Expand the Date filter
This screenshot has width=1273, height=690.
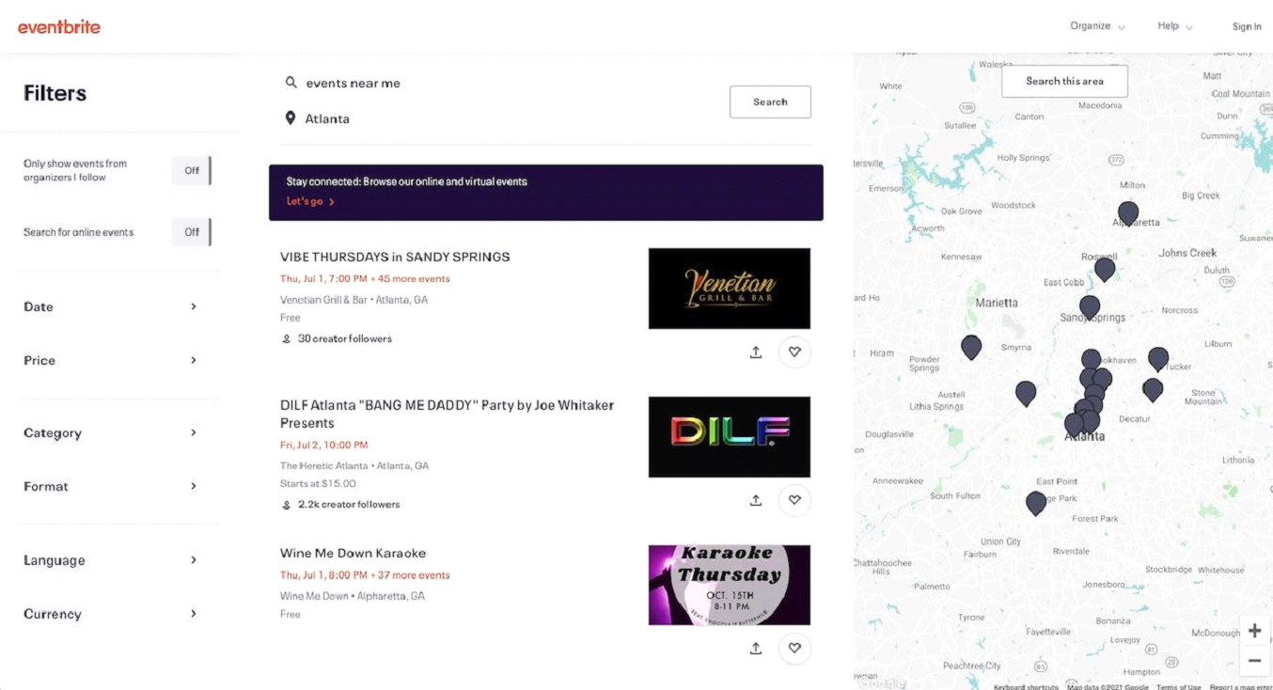pyautogui.click(x=111, y=306)
